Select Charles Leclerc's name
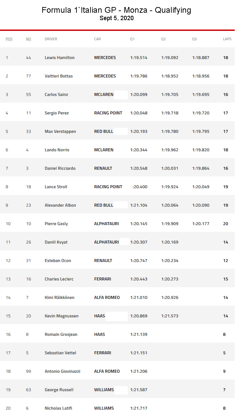 tap(59, 279)
